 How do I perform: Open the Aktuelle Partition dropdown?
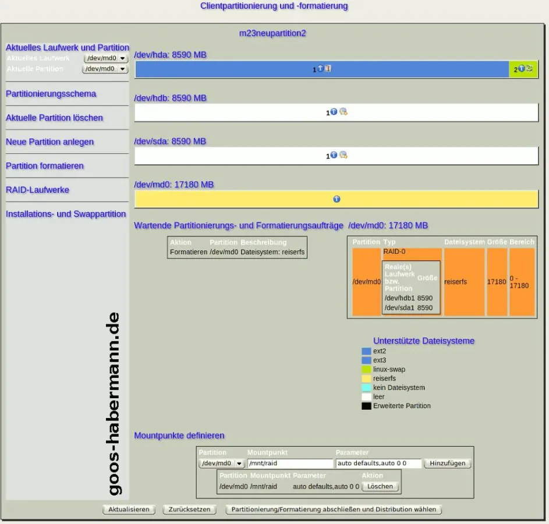[105, 69]
